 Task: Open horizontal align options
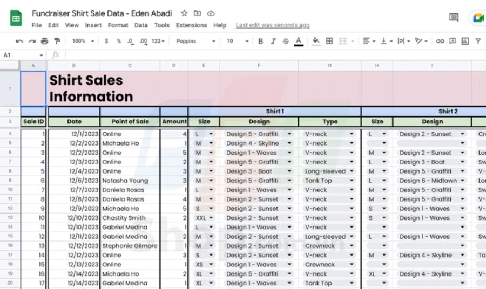click(369, 41)
